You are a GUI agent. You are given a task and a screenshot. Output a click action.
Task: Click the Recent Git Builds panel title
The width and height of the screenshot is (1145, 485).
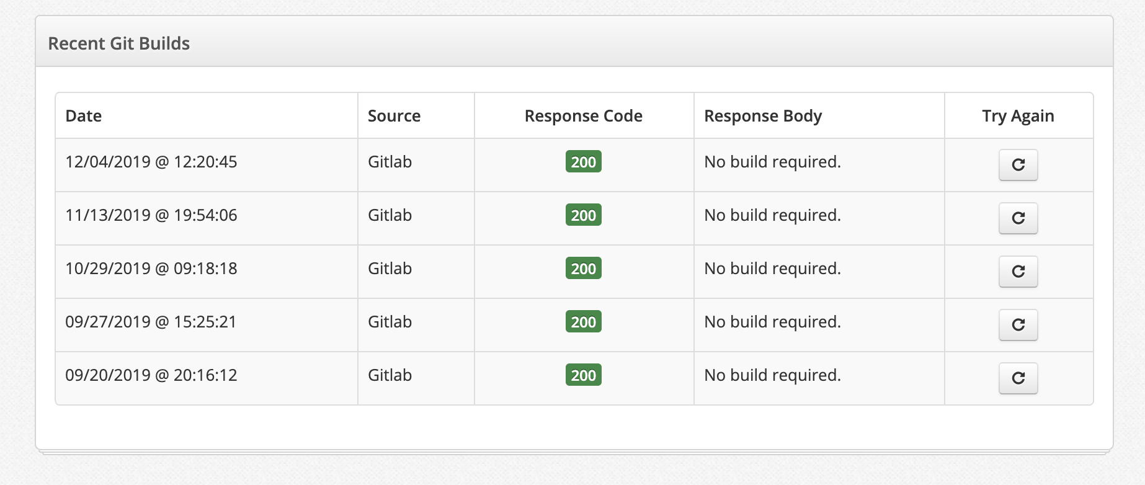point(119,43)
